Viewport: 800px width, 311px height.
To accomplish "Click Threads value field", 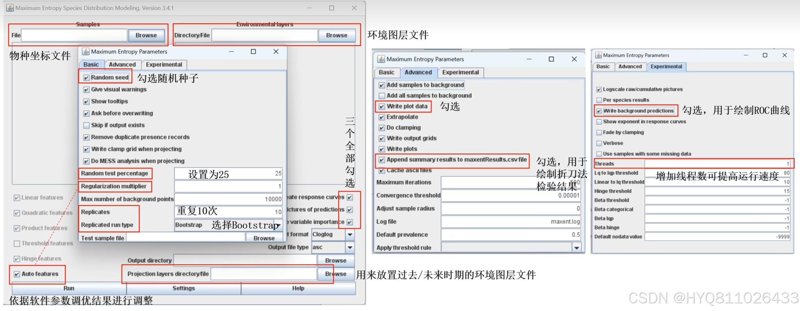I will pyautogui.click(x=717, y=164).
